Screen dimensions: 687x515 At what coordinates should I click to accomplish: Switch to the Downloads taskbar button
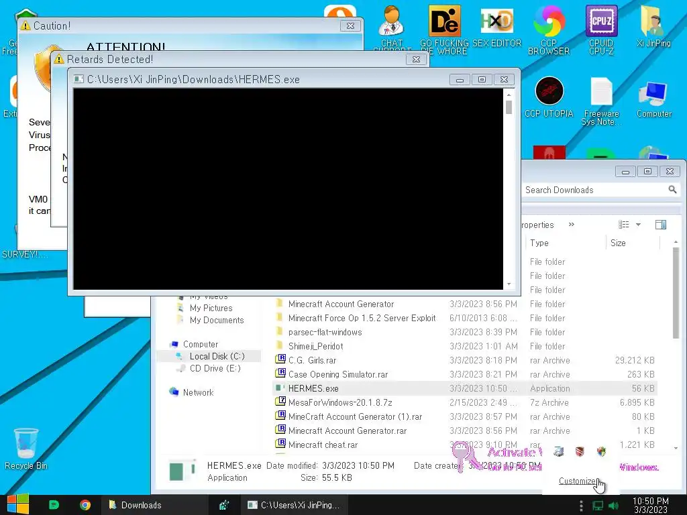coord(154,505)
